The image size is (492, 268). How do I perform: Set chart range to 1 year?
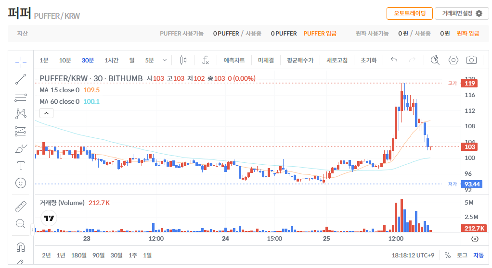tap(61, 255)
